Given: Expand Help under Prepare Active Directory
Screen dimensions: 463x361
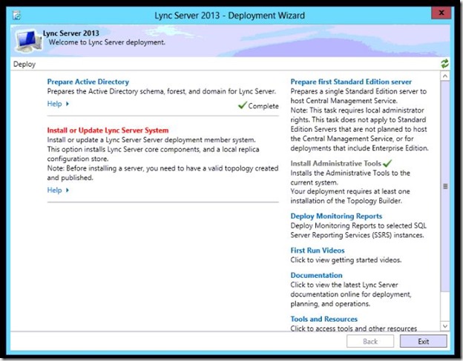Looking at the screenshot, I should coord(58,104).
